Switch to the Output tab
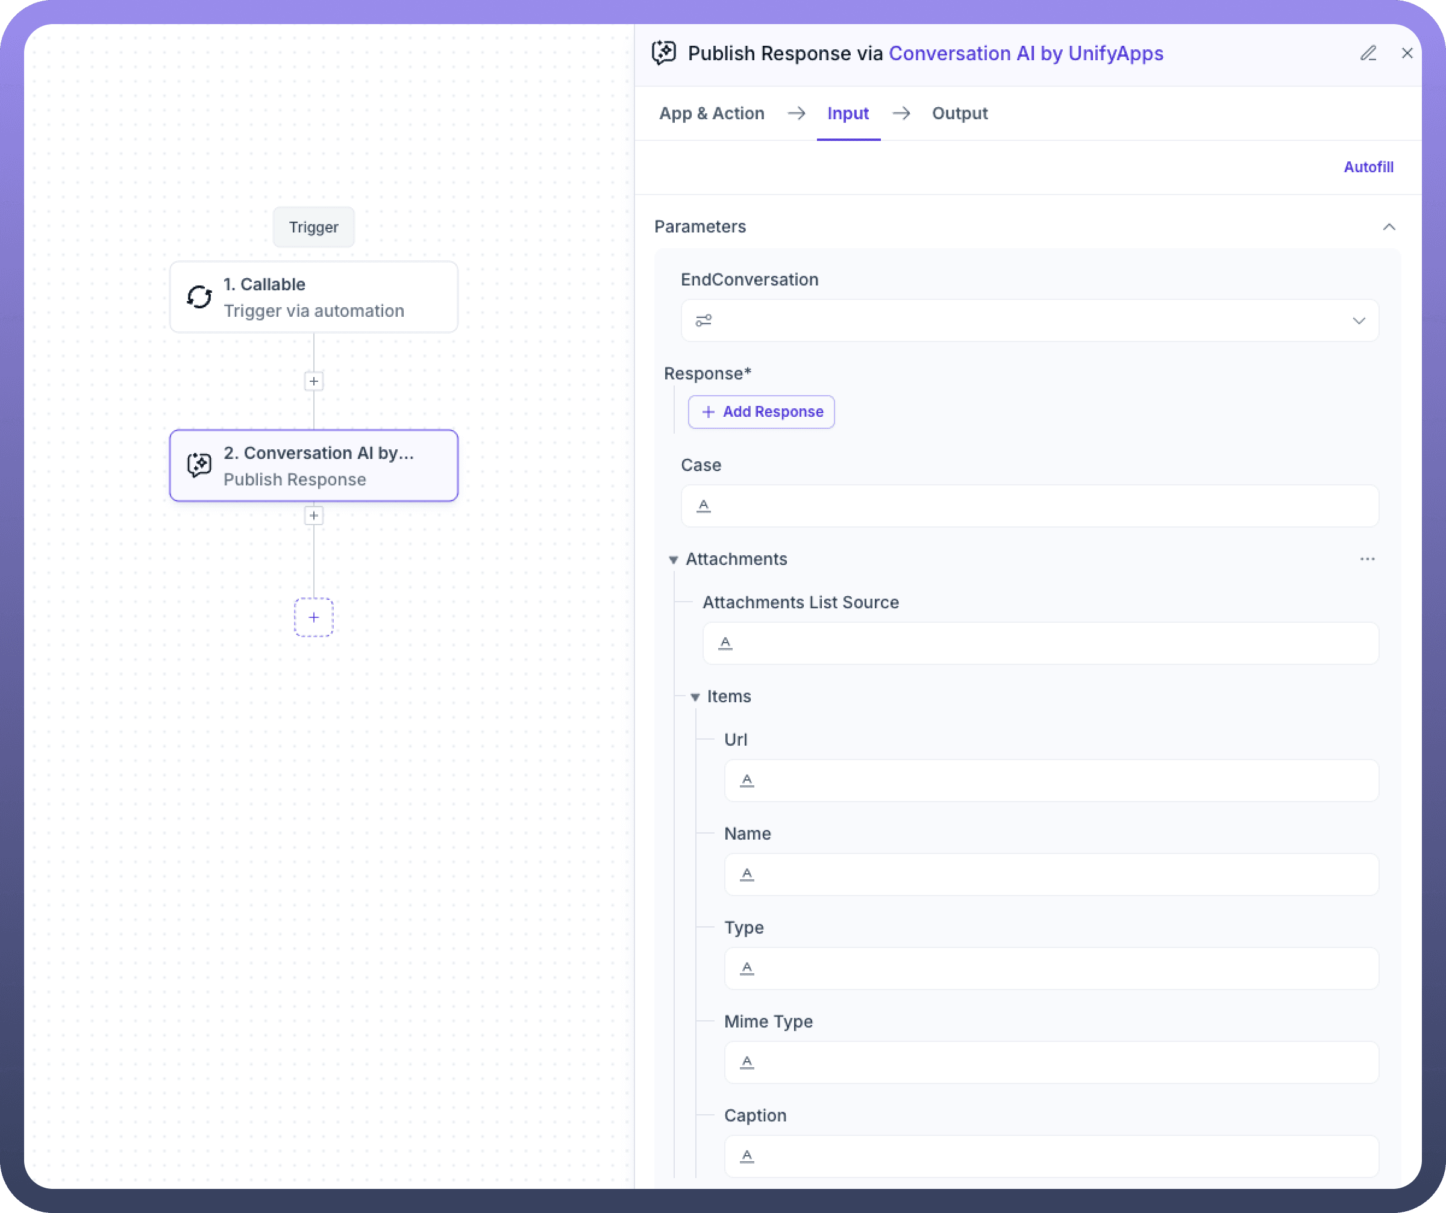This screenshot has height=1213, width=1446. click(x=959, y=114)
